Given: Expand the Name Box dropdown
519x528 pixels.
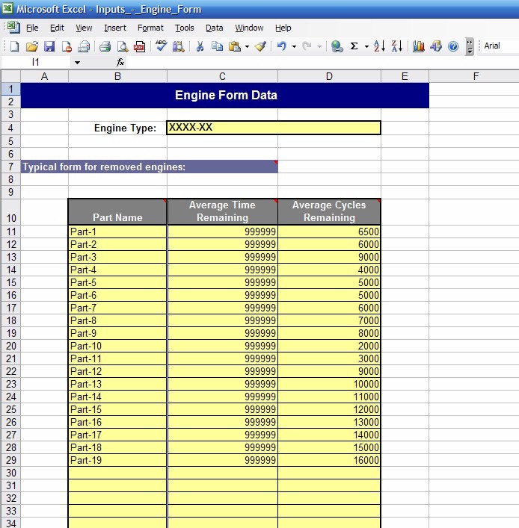Looking at the screenshot, I should coord(76,63).
